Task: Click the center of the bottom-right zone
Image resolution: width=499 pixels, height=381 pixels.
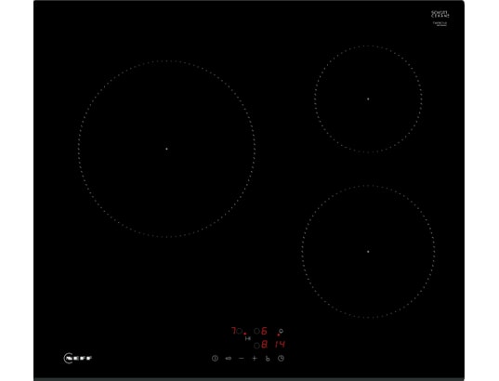Action: (368, 252)
